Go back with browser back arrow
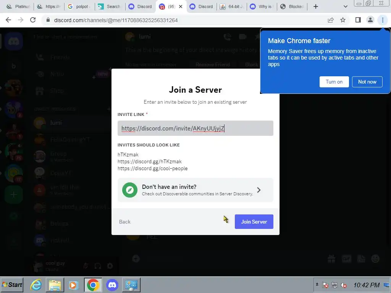 [8, 20]
